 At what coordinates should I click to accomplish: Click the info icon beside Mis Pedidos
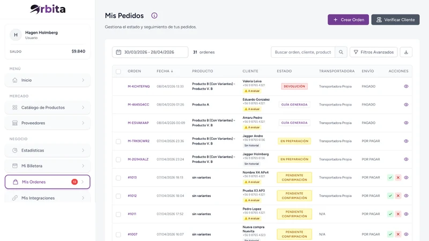(154, 16)
